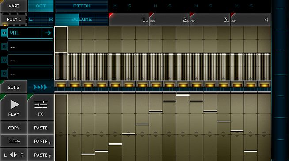Screen dimensions: 289x161
Task: Click the COPY button
Action: click(14, 128)
